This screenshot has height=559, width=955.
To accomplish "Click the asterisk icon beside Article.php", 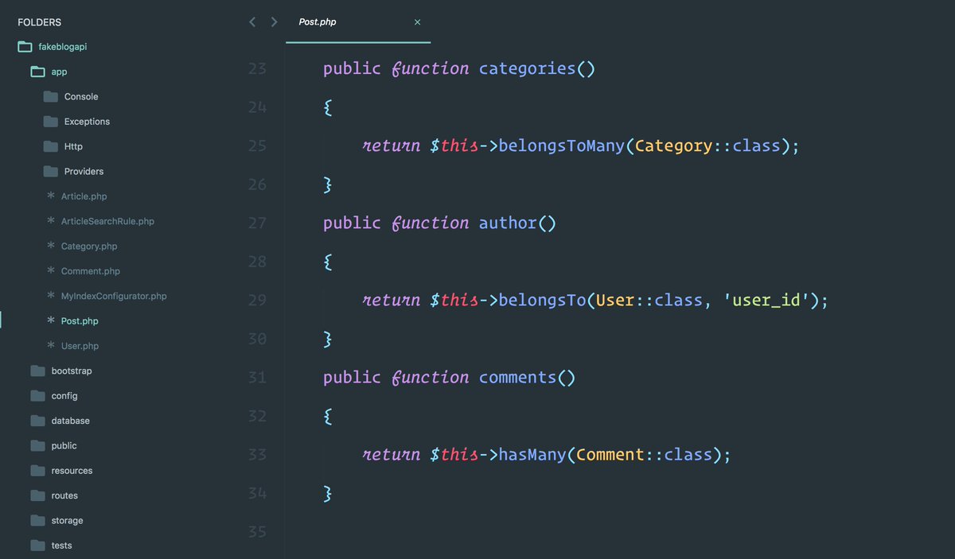I will click(x=51, y=196).
